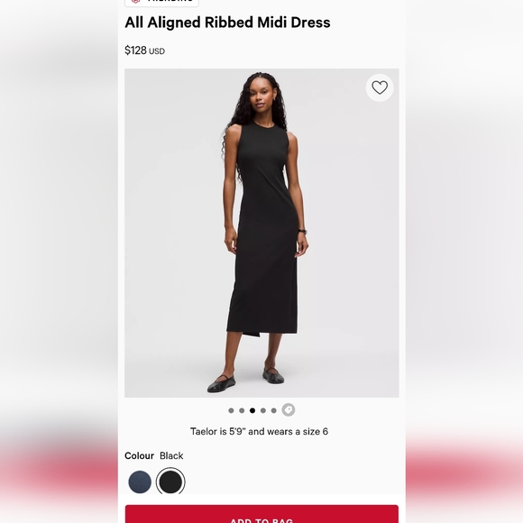Go to the first carousel image dot

(x=231, y=410)
